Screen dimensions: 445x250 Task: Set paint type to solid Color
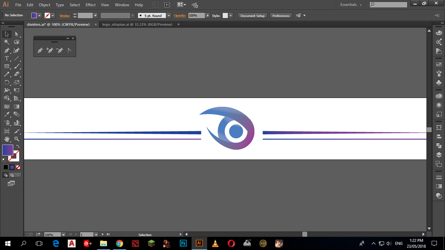[x=6, y=167]
